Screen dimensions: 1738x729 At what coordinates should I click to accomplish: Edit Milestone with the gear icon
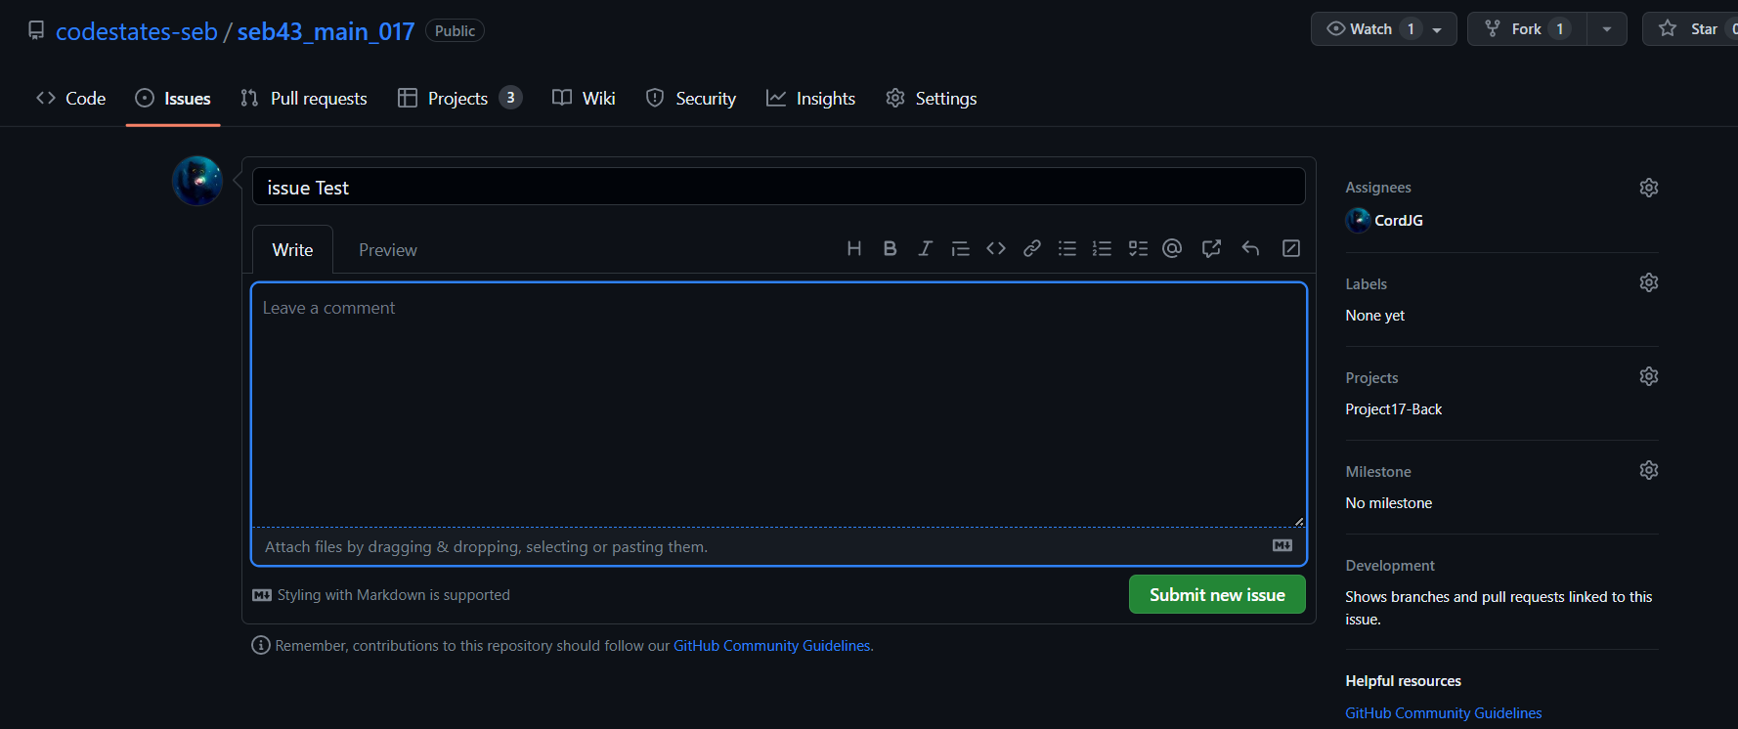point(1649,470)
